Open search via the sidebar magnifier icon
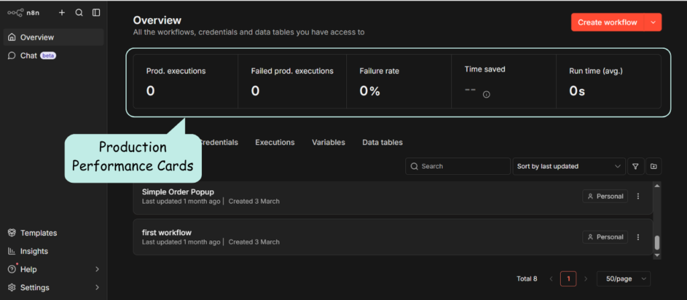 (79, 13)
